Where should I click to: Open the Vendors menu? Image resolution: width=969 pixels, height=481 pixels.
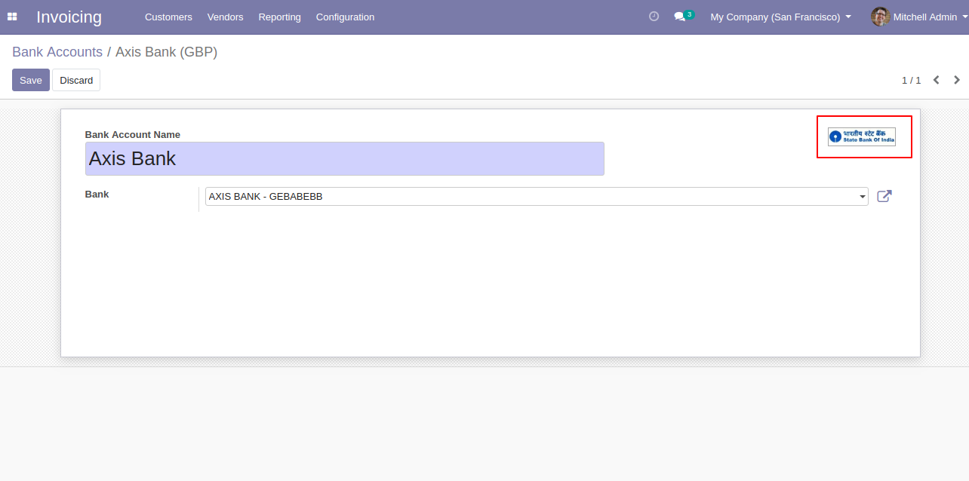[x=225, y=17]
